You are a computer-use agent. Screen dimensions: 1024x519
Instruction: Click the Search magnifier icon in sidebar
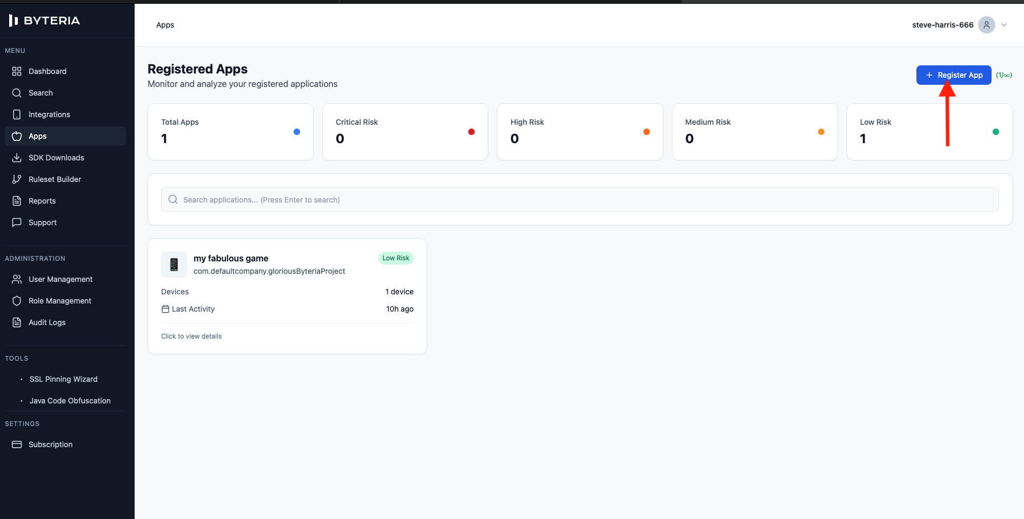click(17, 93)
